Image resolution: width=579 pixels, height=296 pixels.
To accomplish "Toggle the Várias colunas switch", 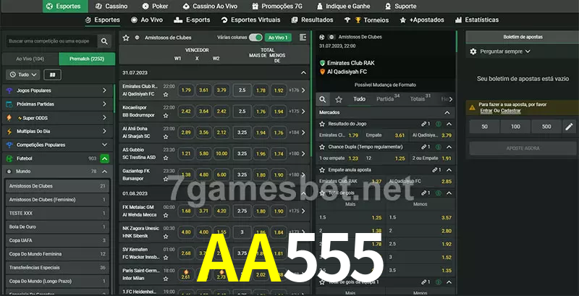I will 255,37.
